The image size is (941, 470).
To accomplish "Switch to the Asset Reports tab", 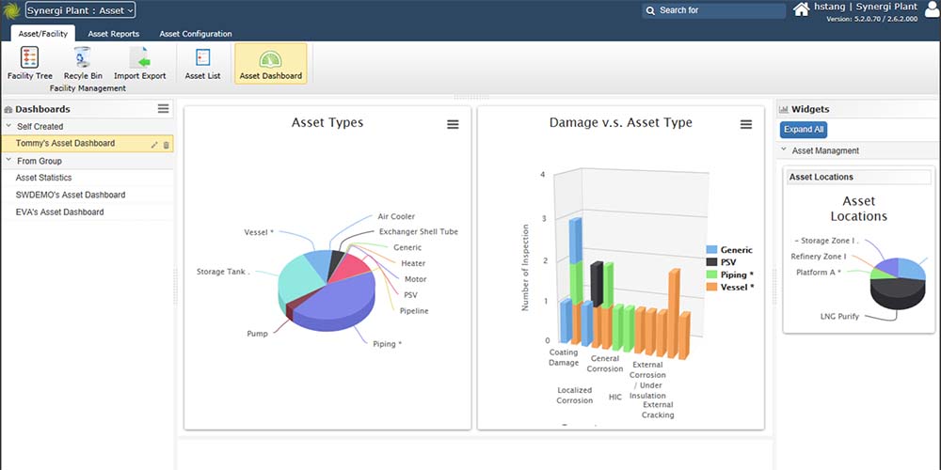I will [113, 34].
